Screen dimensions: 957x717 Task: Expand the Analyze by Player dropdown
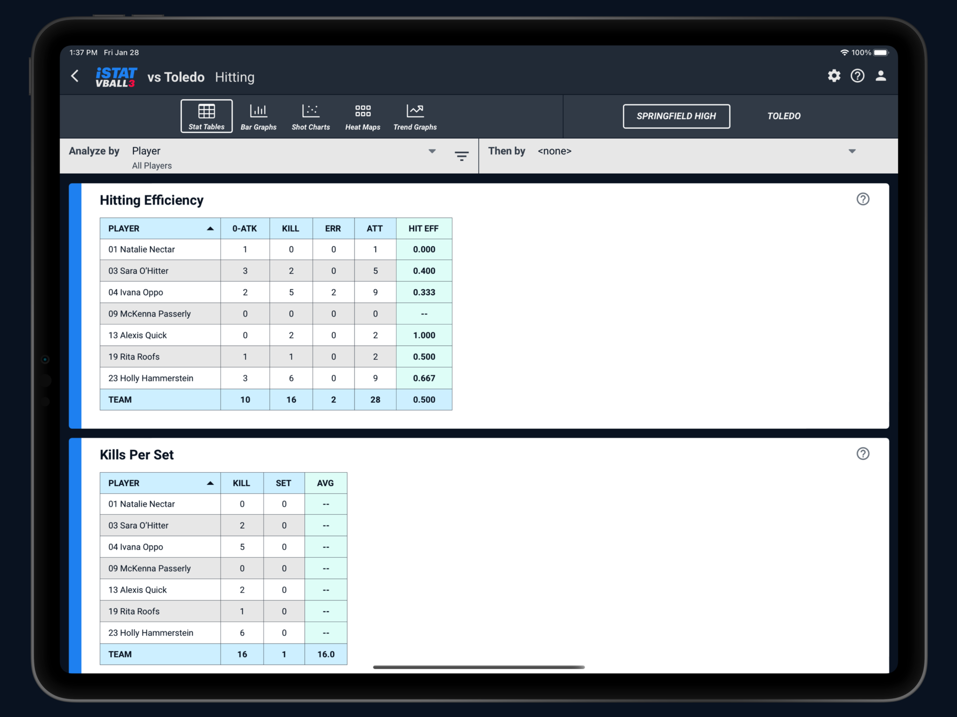click(x=432, y=151)
